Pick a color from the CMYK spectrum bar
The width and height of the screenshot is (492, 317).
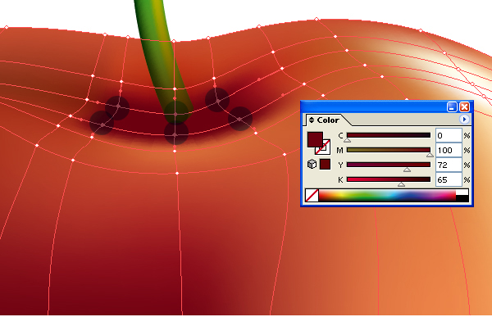387,195
